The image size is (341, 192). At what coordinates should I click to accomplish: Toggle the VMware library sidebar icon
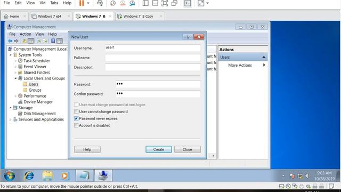point(145,3)
